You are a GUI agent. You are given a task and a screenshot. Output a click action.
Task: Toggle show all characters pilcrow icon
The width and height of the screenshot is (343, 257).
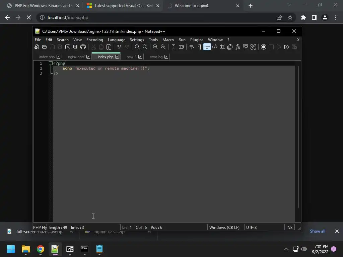point(199,47)
